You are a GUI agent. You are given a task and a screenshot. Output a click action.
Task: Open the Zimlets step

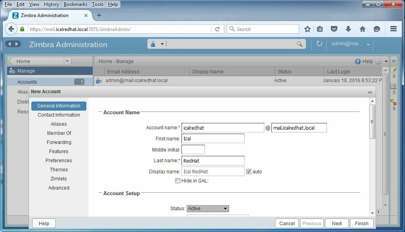pos(59,179)
